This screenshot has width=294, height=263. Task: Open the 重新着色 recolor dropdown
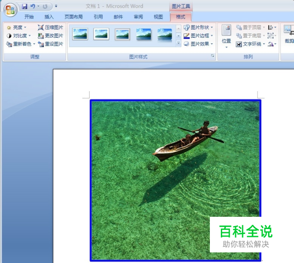21,44
